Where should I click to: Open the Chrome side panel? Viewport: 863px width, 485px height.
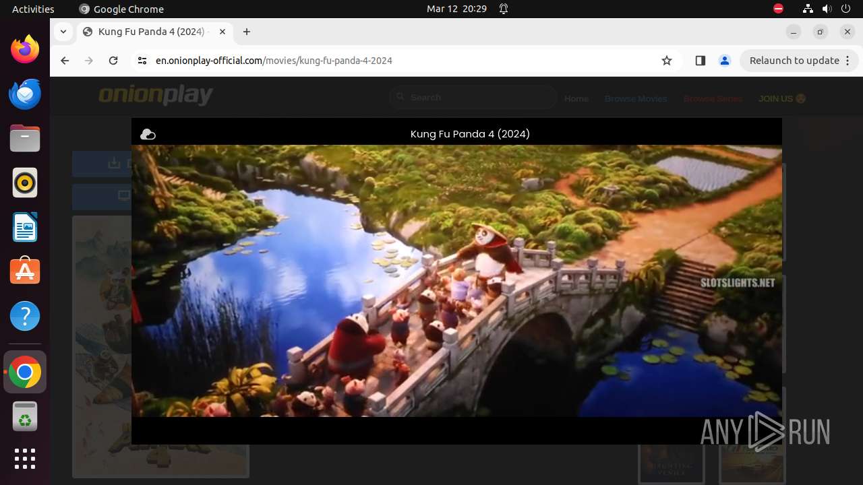pyautogui.click(x=700, y=61)
